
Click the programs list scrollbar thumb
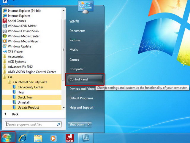[x=63, y=50]
